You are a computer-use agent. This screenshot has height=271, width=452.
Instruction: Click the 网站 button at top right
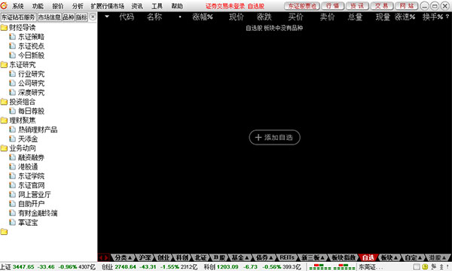tap(407, 6)
